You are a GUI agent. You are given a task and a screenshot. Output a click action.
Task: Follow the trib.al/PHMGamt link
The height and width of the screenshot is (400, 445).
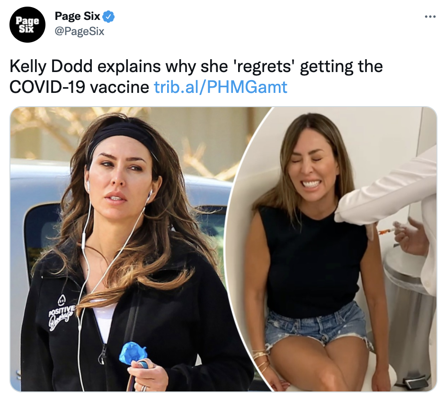pos(221,87)
